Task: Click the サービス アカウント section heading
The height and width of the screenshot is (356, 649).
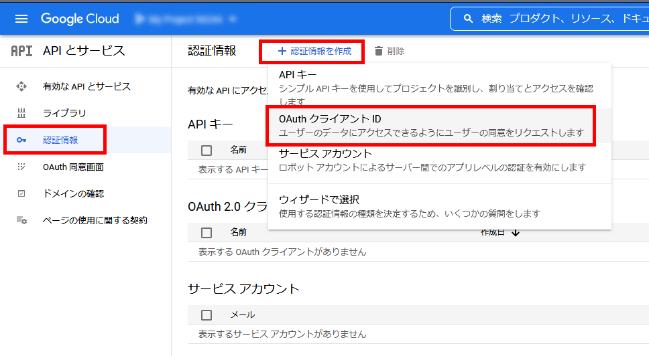Action: [x=243, y=288]
